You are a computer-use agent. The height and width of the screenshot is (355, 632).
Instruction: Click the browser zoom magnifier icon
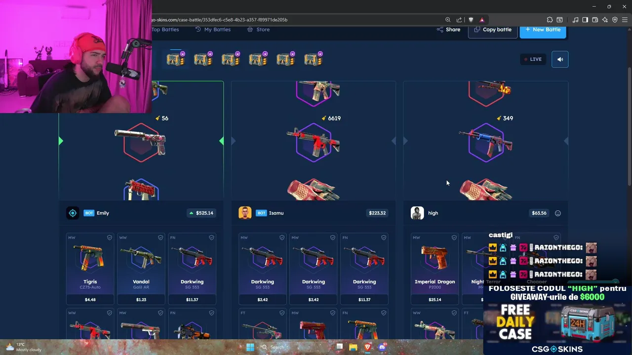tap(448, 20)
